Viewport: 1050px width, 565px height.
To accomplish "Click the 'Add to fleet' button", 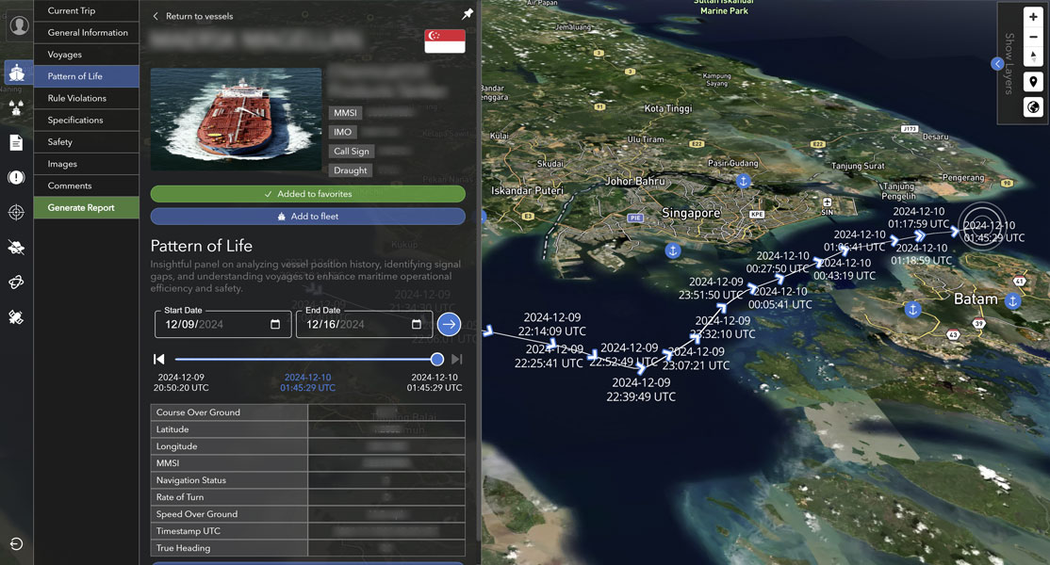I will point(307,217).
